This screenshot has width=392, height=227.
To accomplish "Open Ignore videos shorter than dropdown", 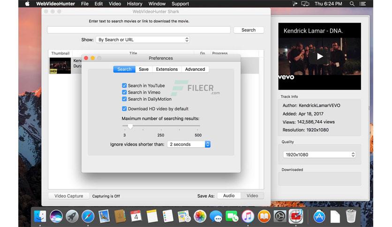I will point(189,144).
